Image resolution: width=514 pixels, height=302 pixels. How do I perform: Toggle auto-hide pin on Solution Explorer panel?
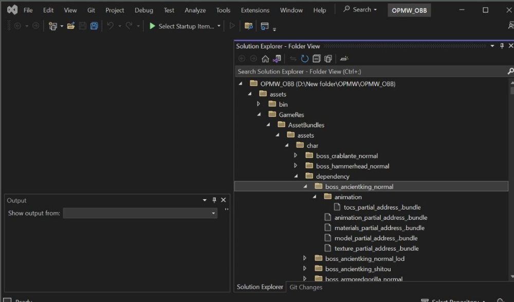click(x=502, y=46)
